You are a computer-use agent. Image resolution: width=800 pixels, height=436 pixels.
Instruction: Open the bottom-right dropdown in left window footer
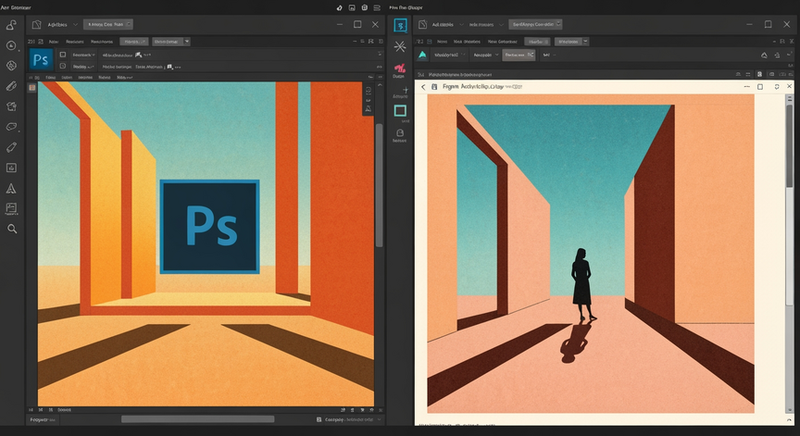pos(353,419)
